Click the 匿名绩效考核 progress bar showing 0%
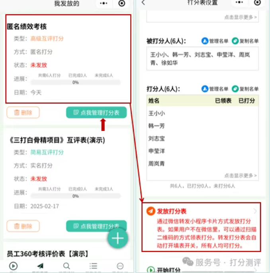Image resolution: width=270 pixels, height=273 pixels. (76, 82)
